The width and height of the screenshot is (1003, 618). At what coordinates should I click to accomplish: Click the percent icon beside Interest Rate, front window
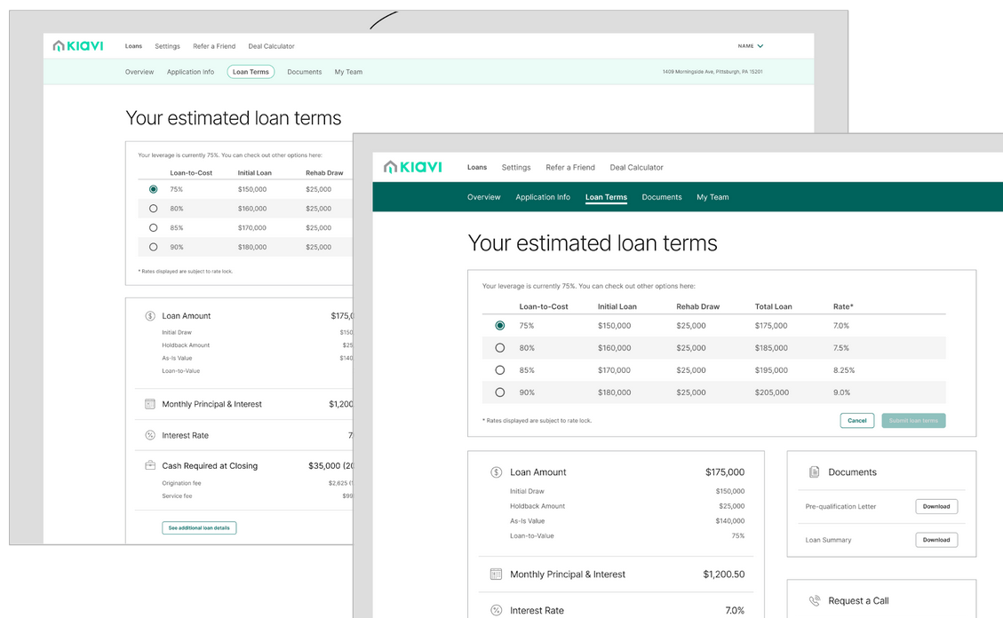pyautogui.click(x=496, y=610)
